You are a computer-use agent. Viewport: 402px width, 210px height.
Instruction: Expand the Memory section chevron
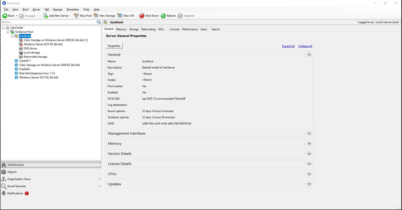(309, 143)
